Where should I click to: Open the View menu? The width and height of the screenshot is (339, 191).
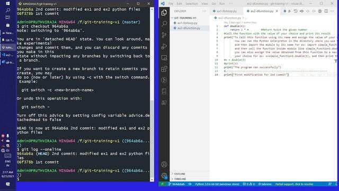tap(204, 4)
